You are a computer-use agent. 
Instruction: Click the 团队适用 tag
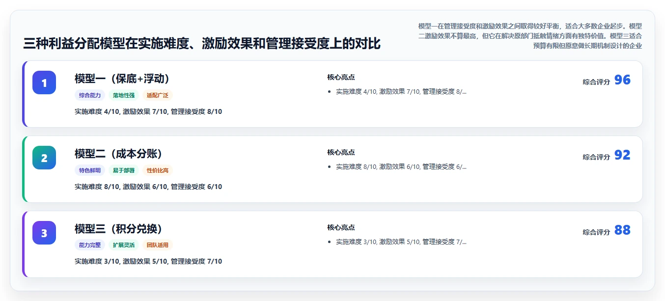(x=158, y=245)
